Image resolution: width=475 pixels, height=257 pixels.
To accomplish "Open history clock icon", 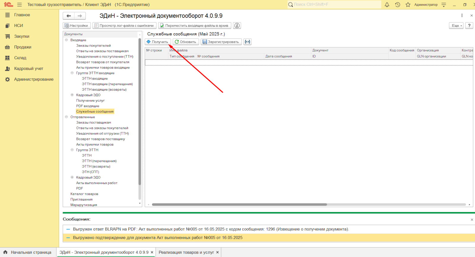I will [x=398, y=5].
